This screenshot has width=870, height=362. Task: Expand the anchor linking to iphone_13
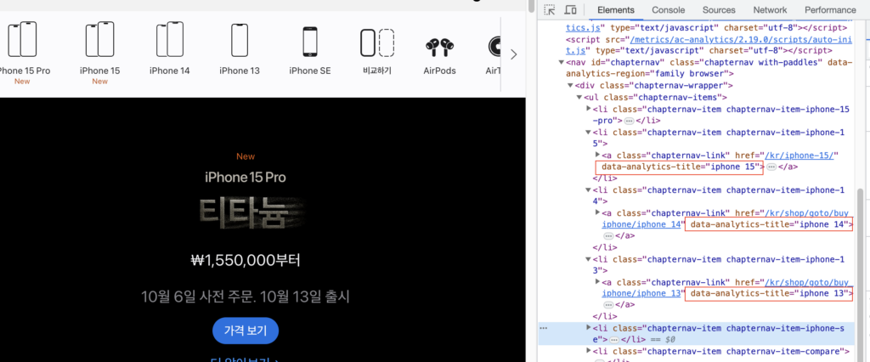[x=597, y=282]
